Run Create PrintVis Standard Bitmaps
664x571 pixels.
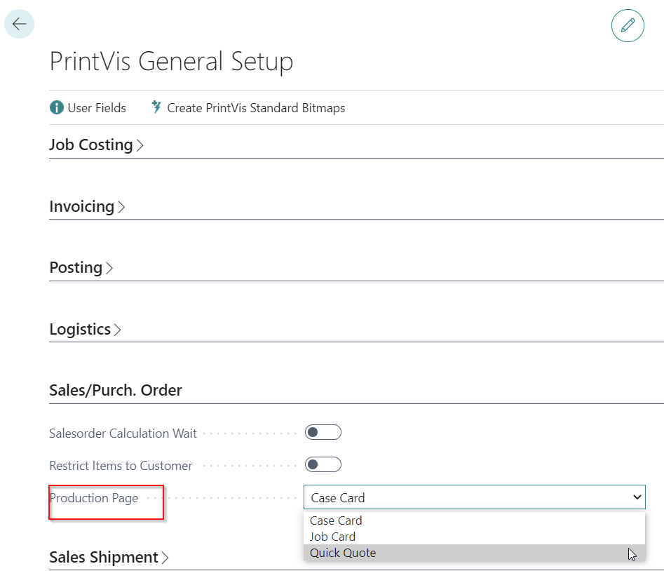(x=248, y=108)
